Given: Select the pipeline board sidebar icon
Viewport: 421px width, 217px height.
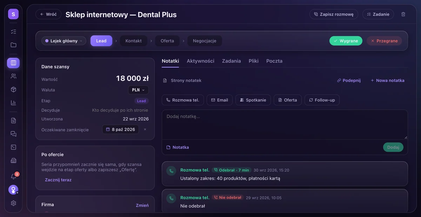Looking at the screenshot, I should (13, 63).
